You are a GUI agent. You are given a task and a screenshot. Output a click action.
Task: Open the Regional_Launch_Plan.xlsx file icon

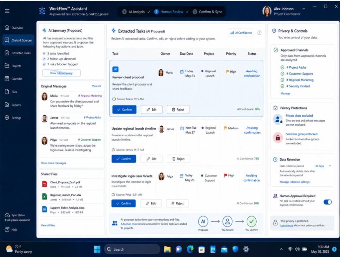(x=44, y=197)
